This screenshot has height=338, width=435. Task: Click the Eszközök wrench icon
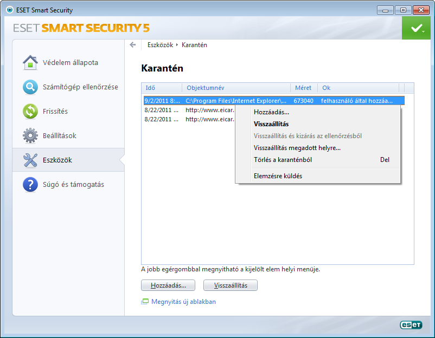pos(30,160)
